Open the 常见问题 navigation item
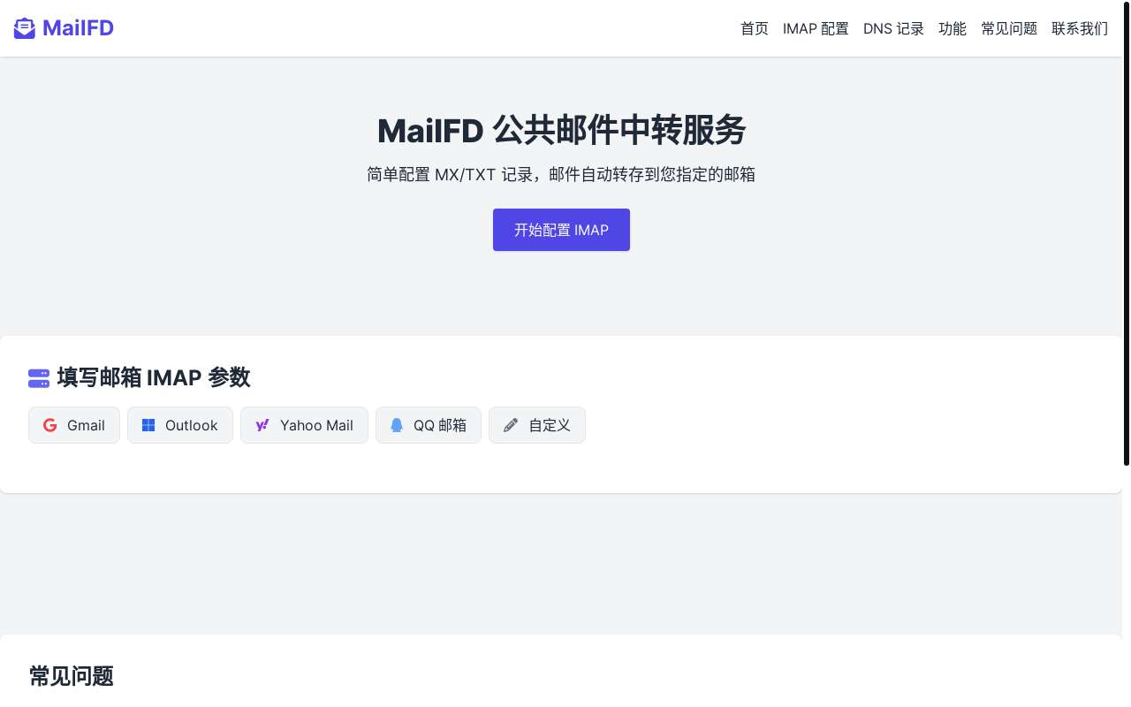 (x=1009, y=28)
